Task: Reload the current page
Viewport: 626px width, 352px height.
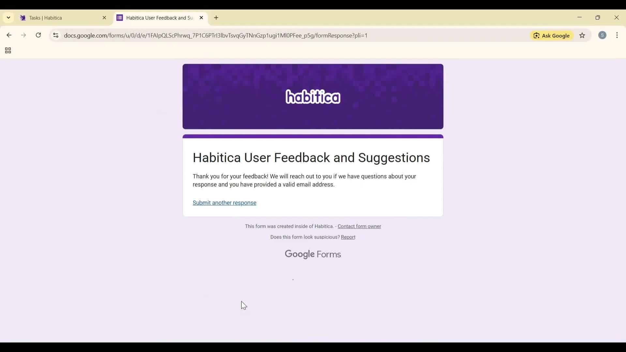Action: pyautogui.click(x=38, y=35)
